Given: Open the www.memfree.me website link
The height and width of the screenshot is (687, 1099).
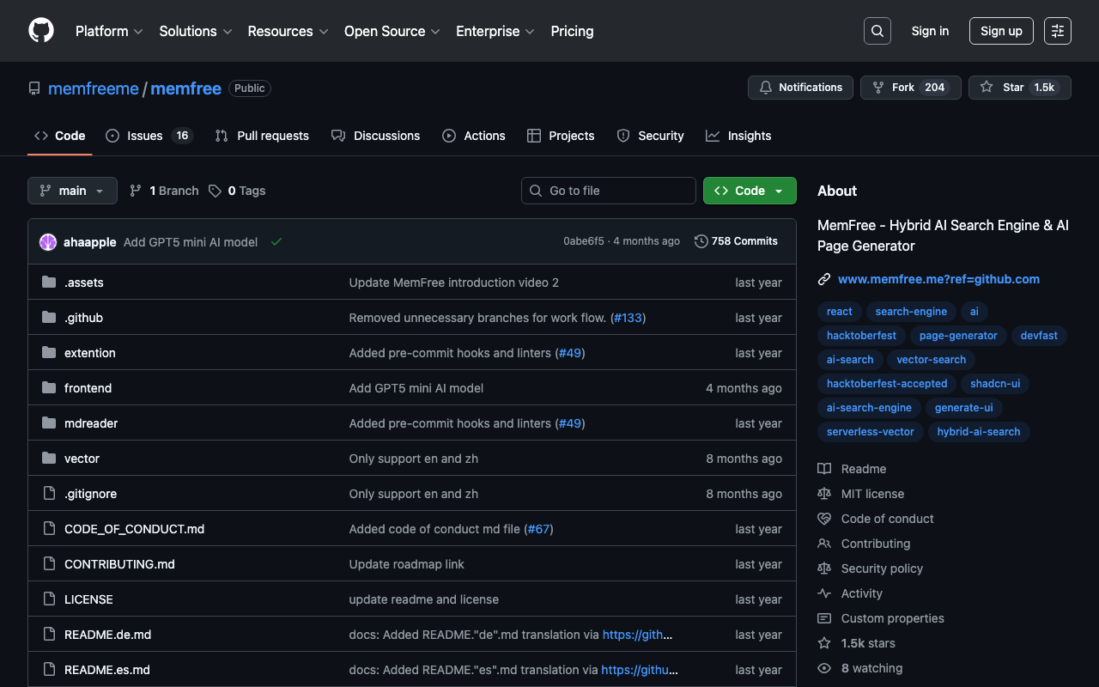Looking at the screenshot, I should click(x=938, y=279).
